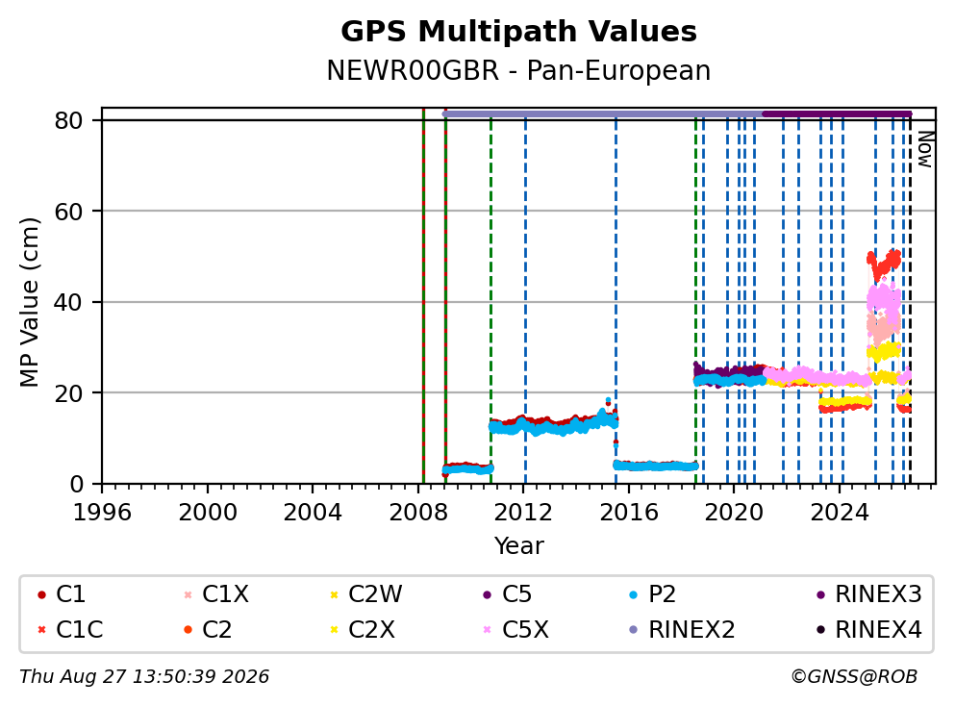Click the 80 tick label on MP axis
The height and width of the screenshot is (706, 955).
click(68, 120)
